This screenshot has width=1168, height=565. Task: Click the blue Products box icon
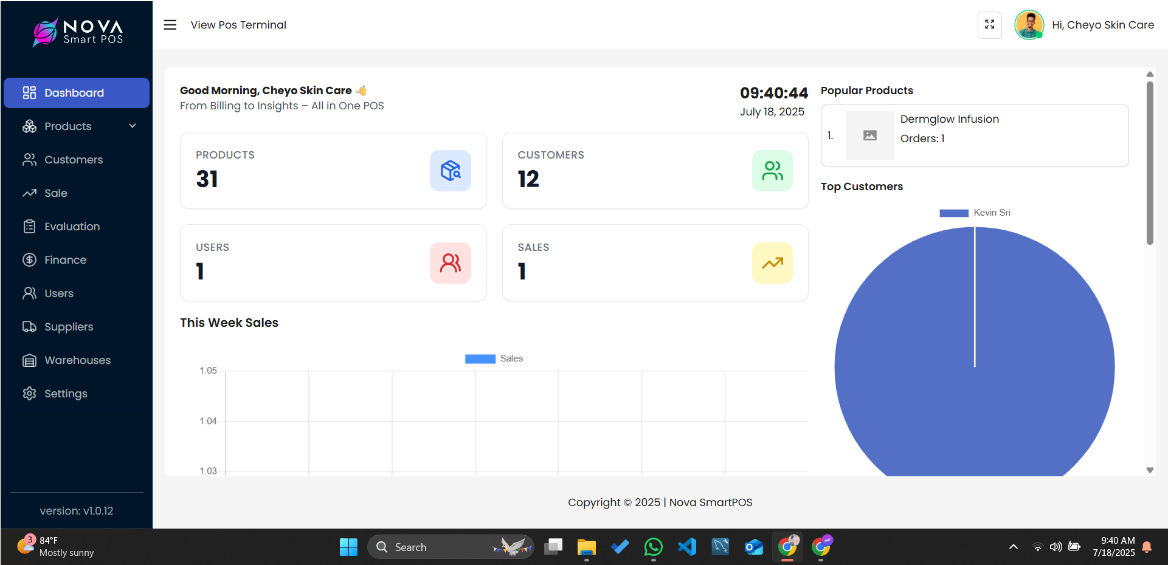[451, 171]
